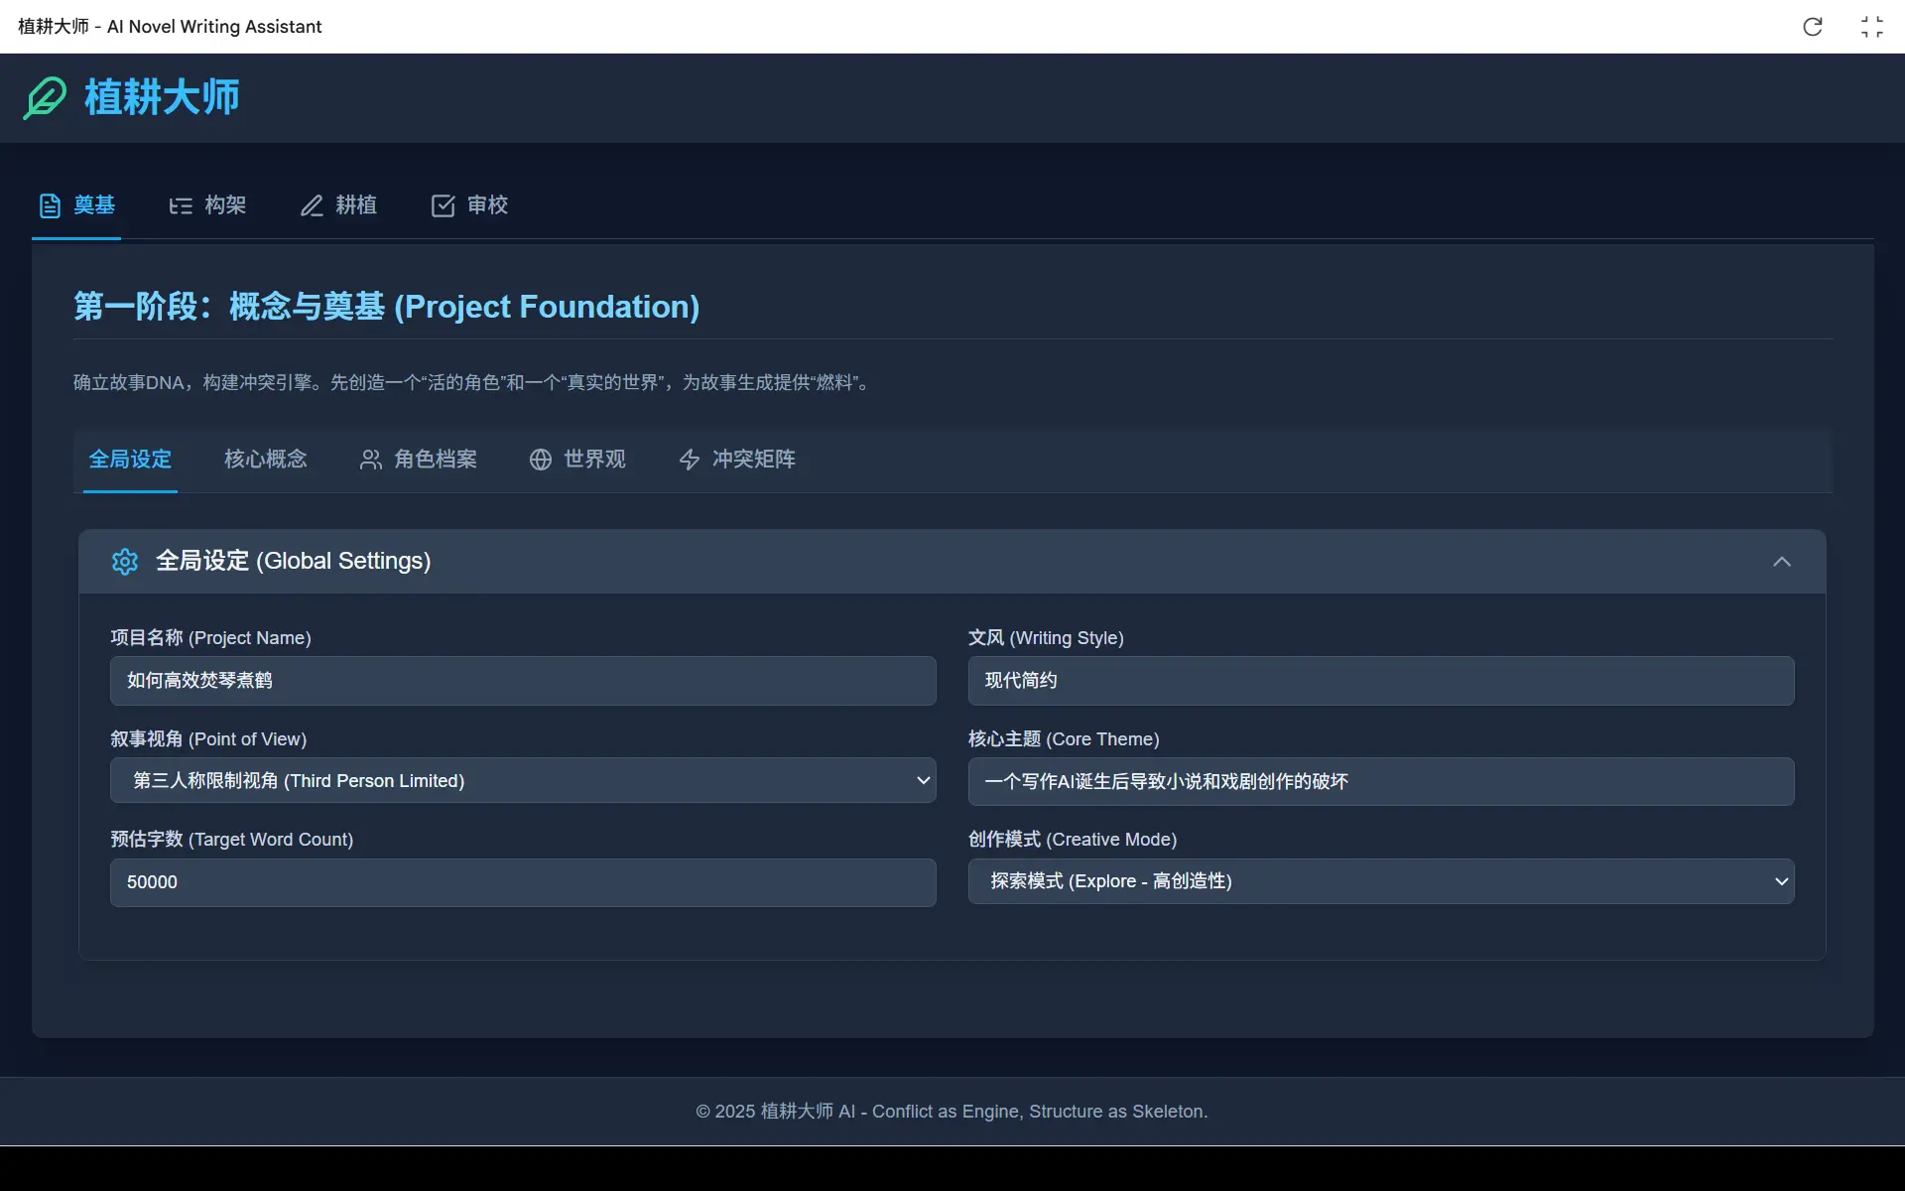Click the Core Theme text field
The image size is (1905, 1191).
pyautogui.click(x=1380, y=782)
